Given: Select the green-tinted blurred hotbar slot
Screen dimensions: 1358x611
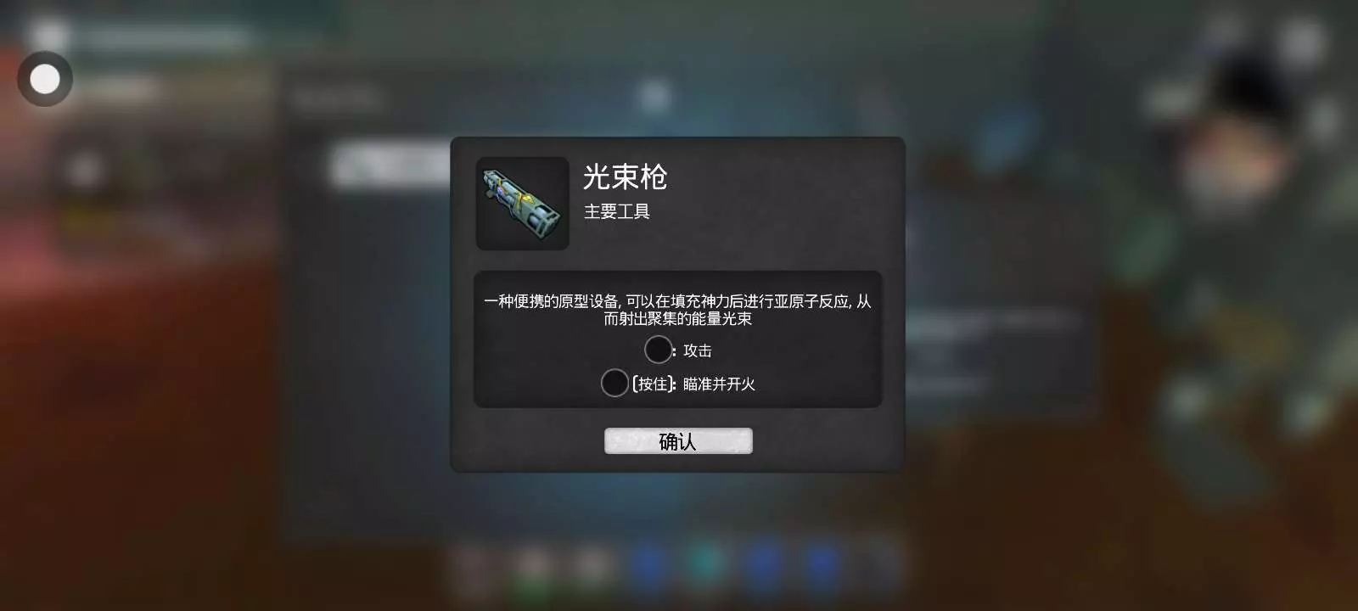Looking at the screenshot, I should [x=532, y=566].
